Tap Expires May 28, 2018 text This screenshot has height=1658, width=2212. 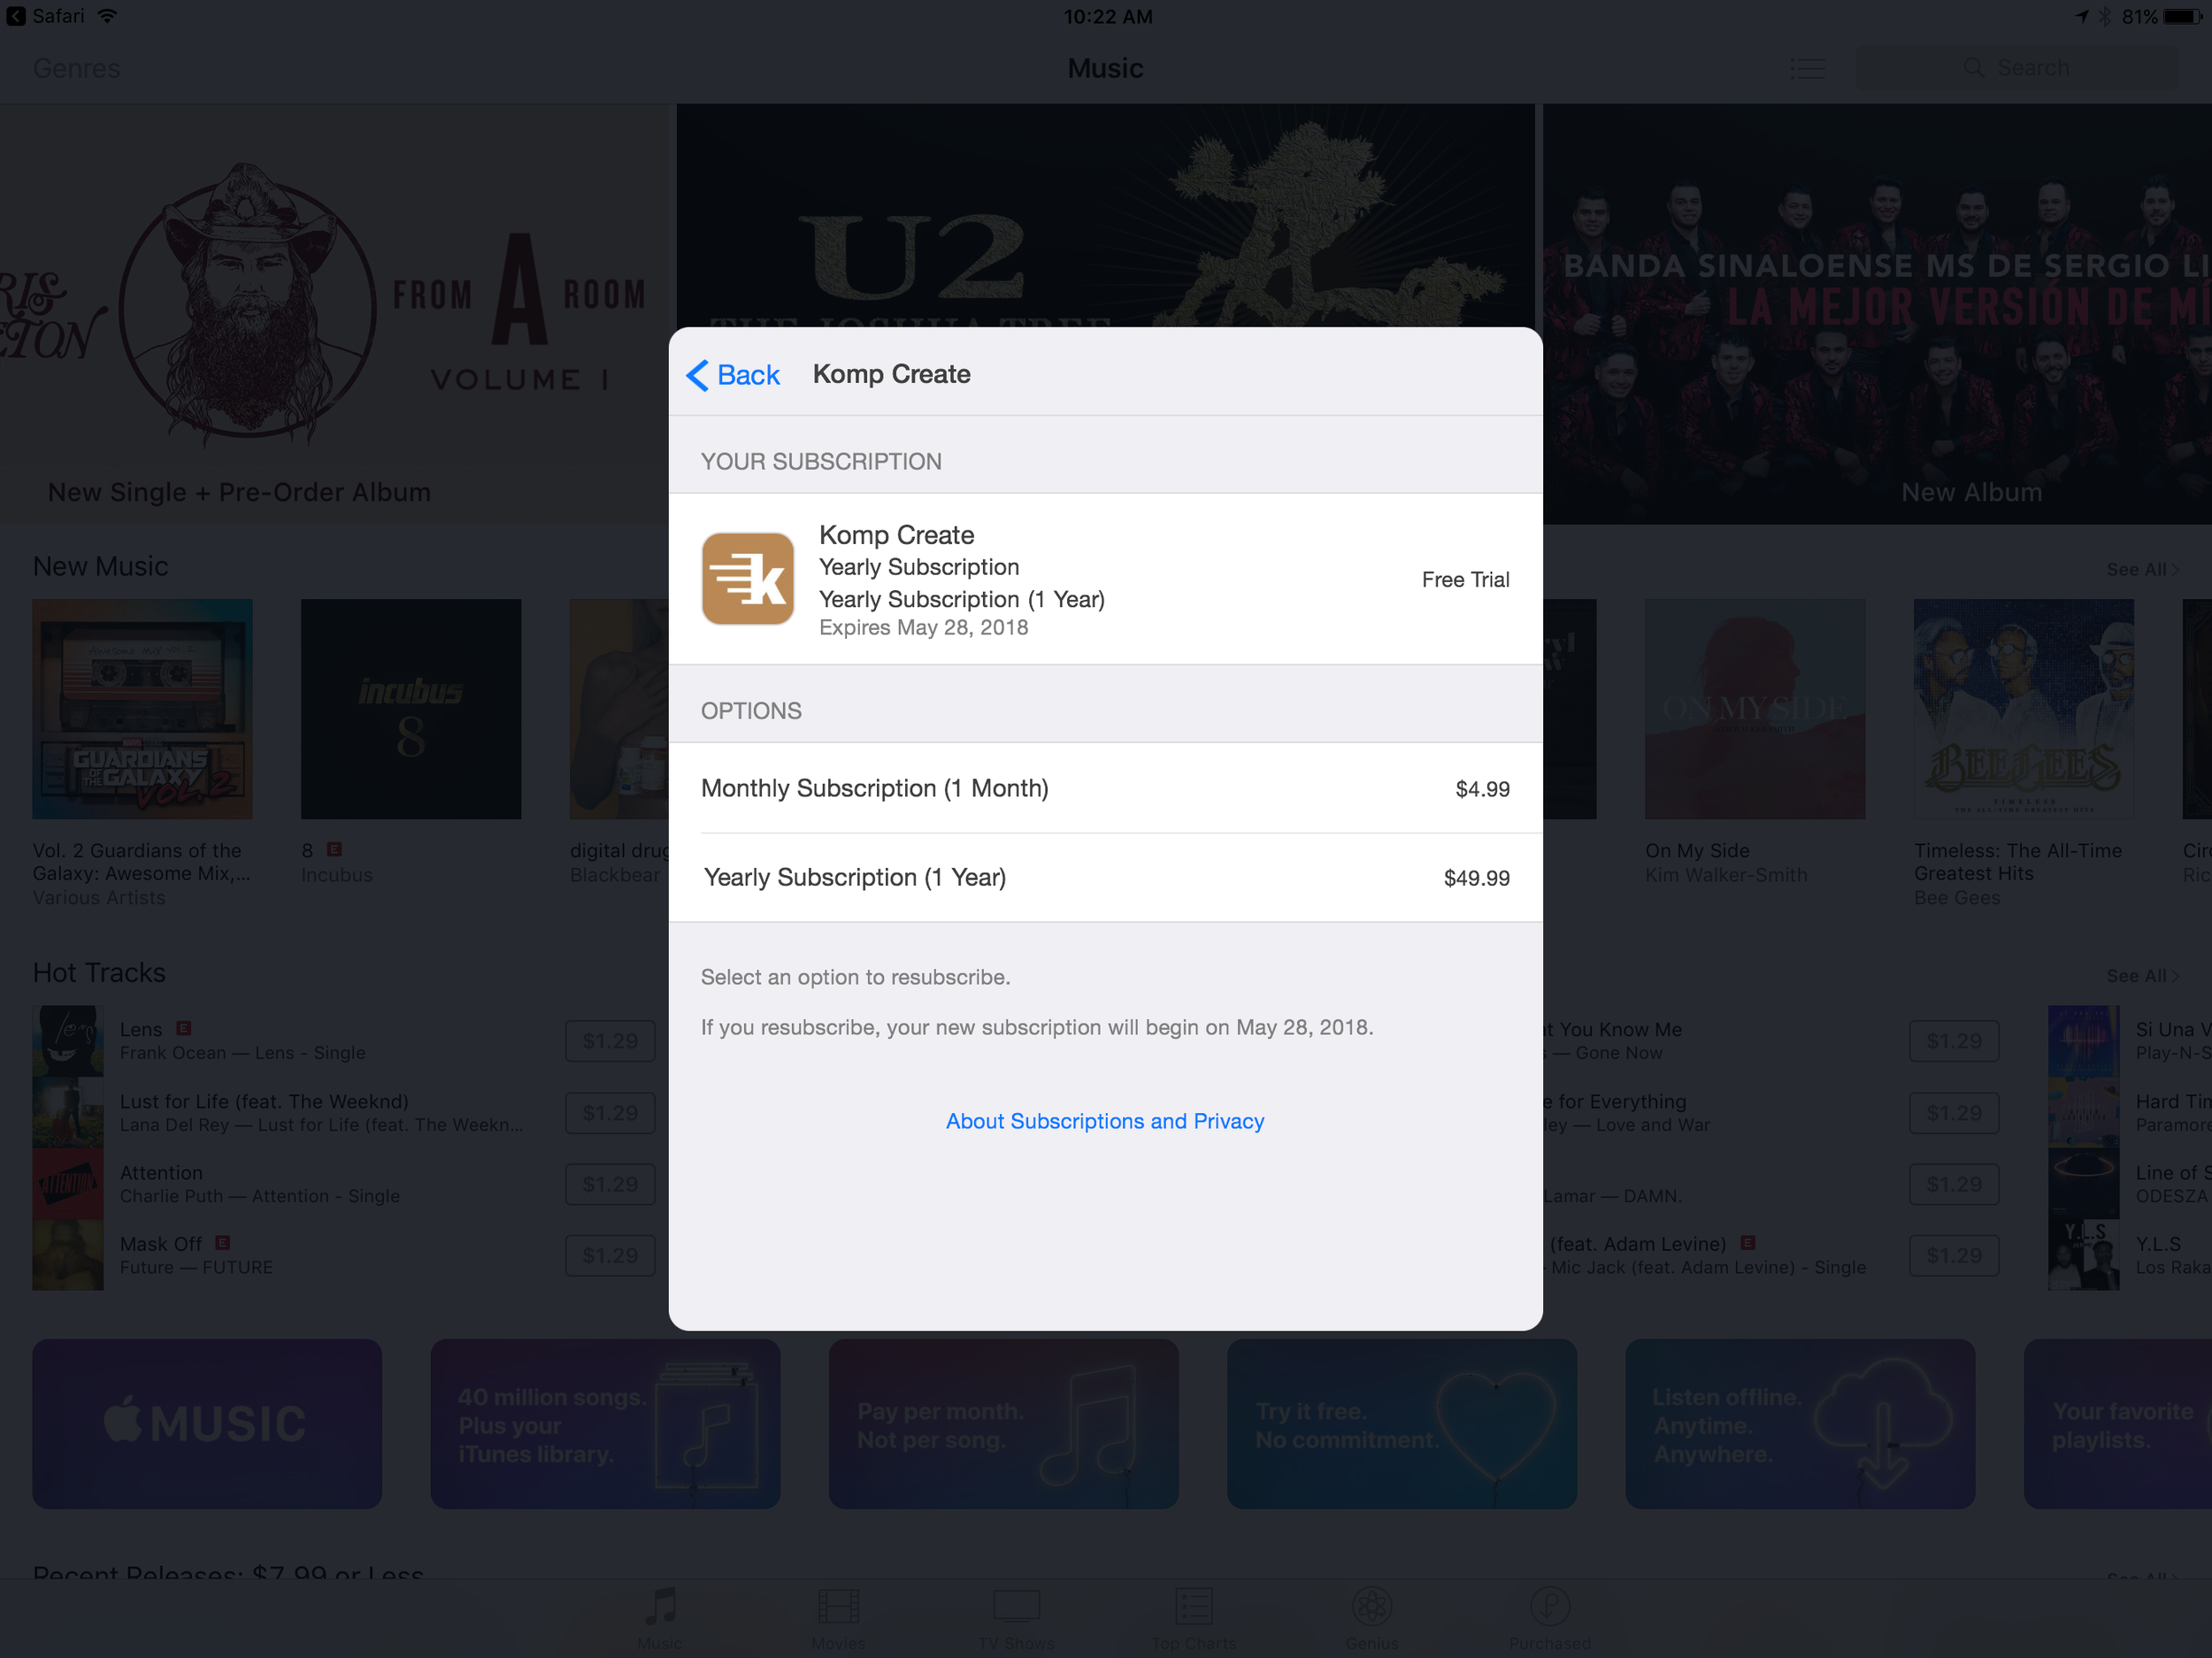923,628
